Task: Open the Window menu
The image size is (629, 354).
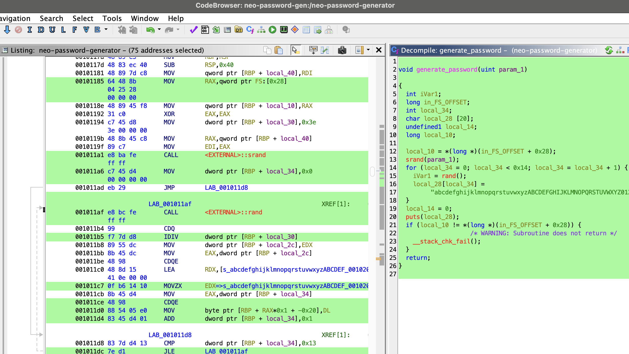Action: (x=145, y=18)
